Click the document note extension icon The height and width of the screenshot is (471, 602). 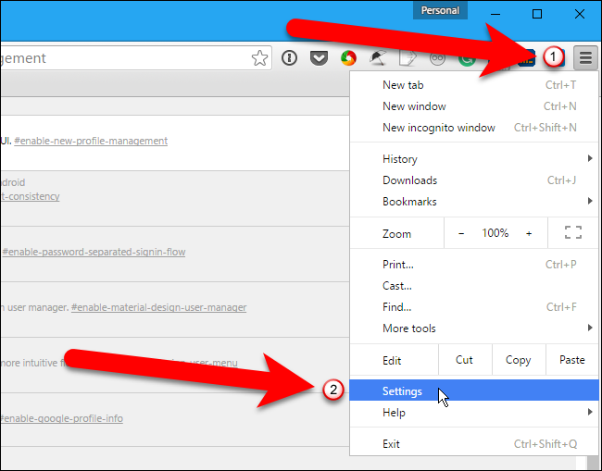point(408,58)
